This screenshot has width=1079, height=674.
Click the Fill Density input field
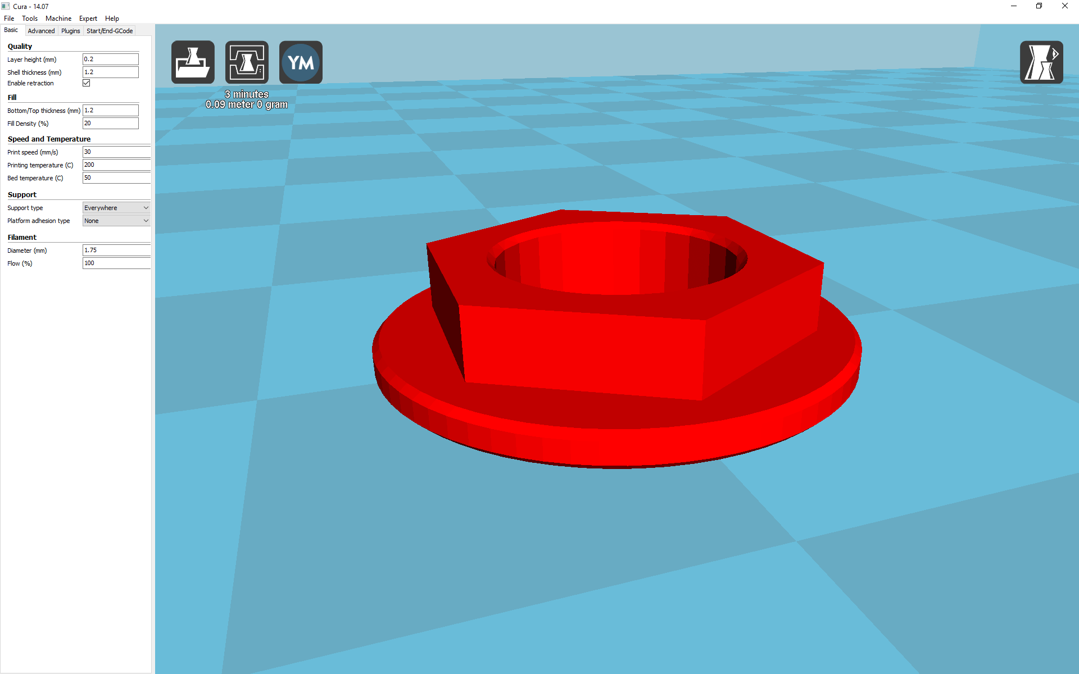[110, 123]
